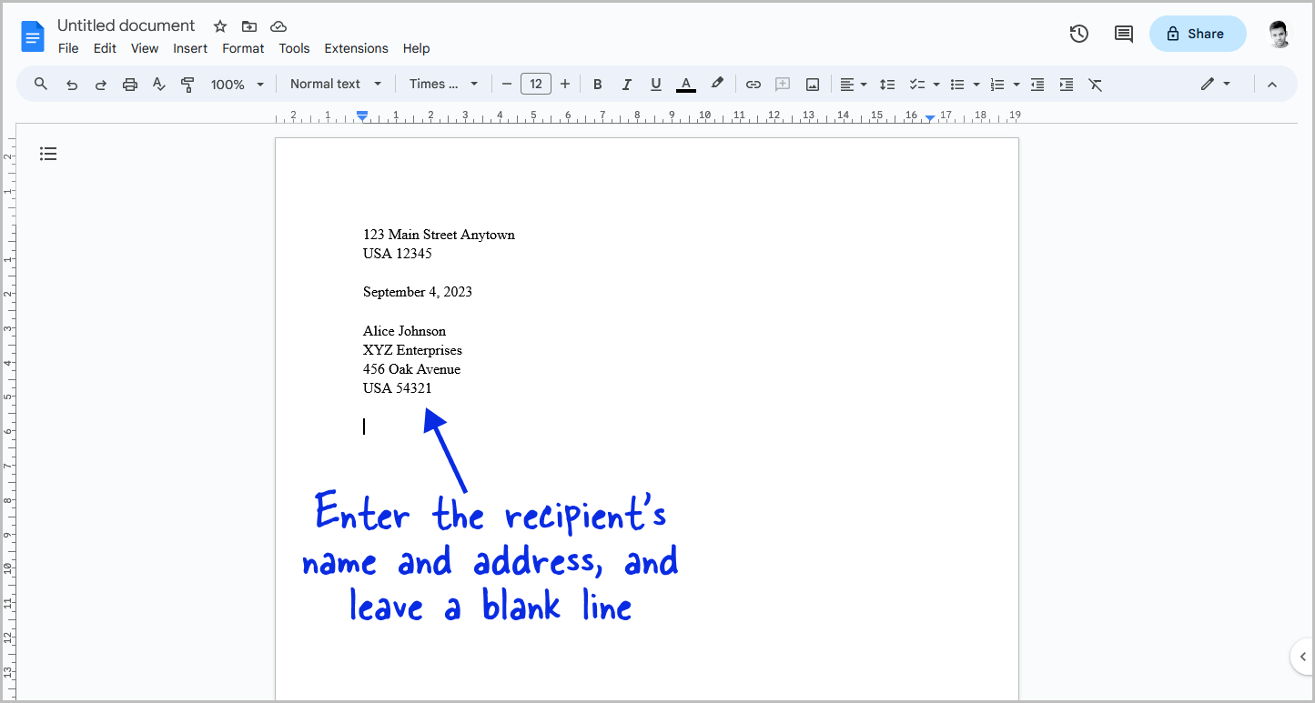Open the text color picker
The height and width of the screenshot is (703, 1315).
[x=685, y=83]
